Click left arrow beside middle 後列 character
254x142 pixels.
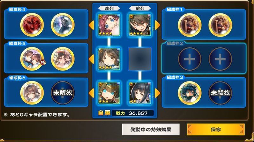tap(91, 59)
